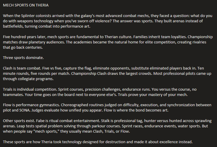Screen dimensions: 217x147
Task: Click the heading MECH SPORTS ON THERIA
Action: point(26,5)
